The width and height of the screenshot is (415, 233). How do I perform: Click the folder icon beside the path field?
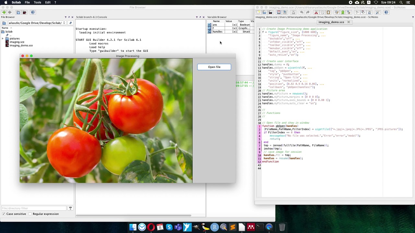4,23
